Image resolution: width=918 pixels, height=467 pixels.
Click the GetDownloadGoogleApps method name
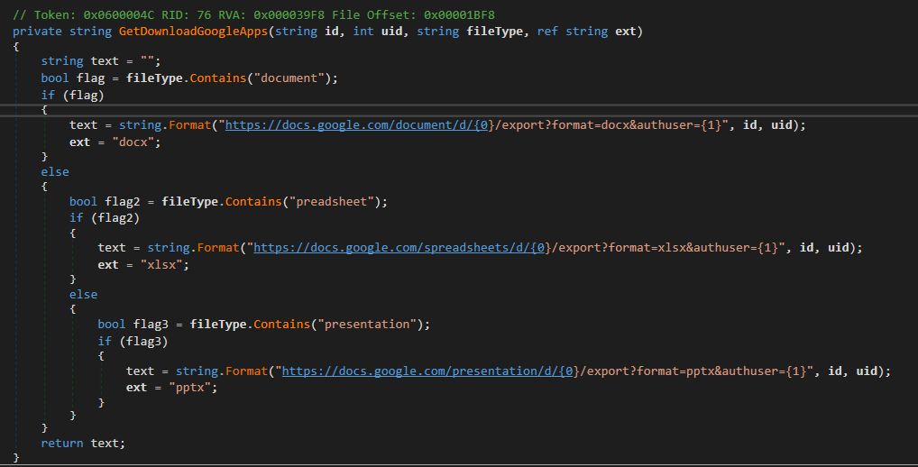pyautogui.click(x=193, y=32)
